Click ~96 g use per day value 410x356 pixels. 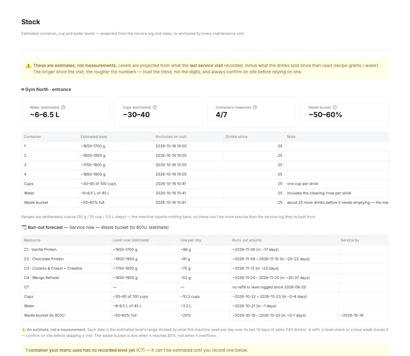tap(186, 250)
